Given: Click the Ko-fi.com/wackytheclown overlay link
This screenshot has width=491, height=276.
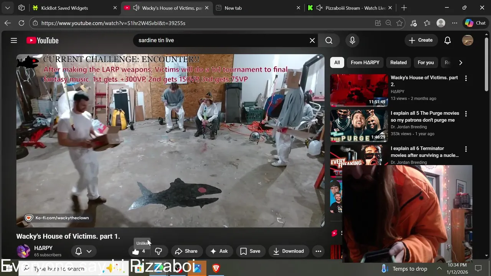Looking at the screenshot, I should [57, 218].
